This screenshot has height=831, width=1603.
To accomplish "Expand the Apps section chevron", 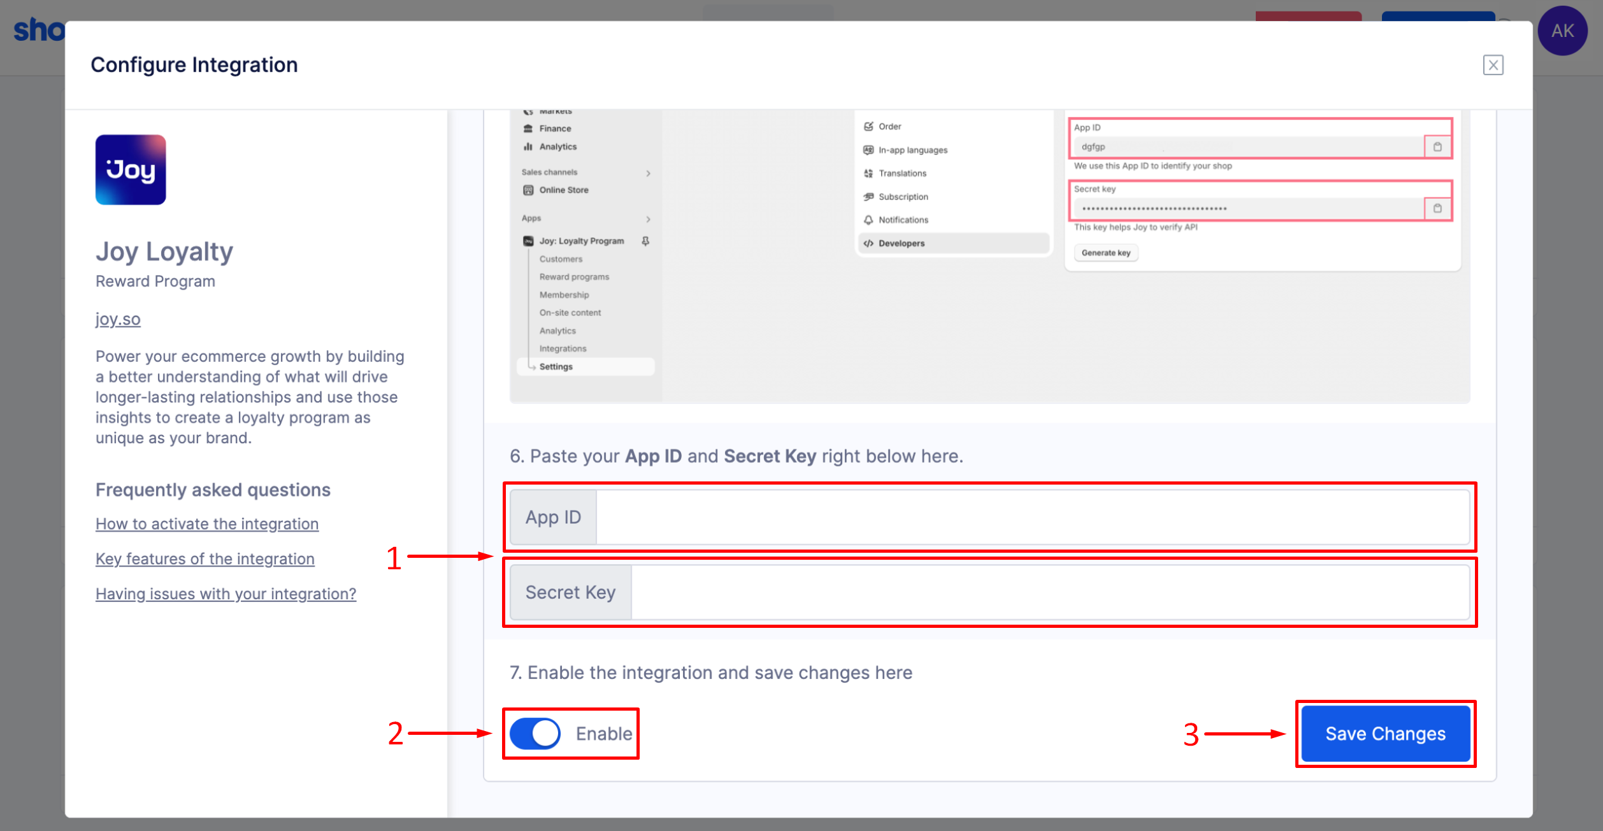I will click(x=648, y=219).
